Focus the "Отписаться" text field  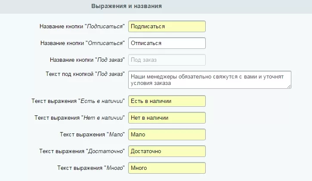(167, 43)
